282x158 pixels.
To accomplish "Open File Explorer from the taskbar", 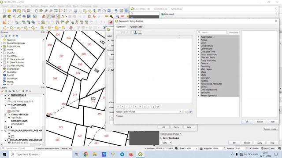I will click(95, 154).
